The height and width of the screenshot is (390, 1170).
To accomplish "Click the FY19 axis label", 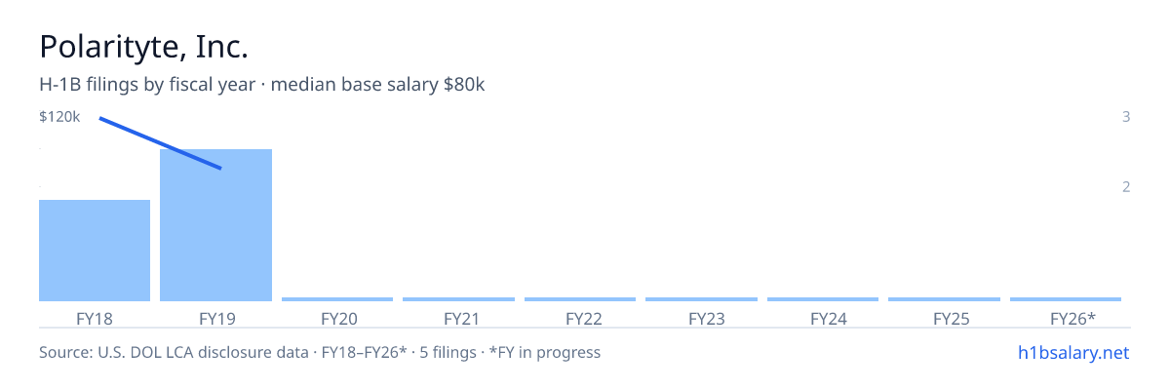I will coord(215,318).
